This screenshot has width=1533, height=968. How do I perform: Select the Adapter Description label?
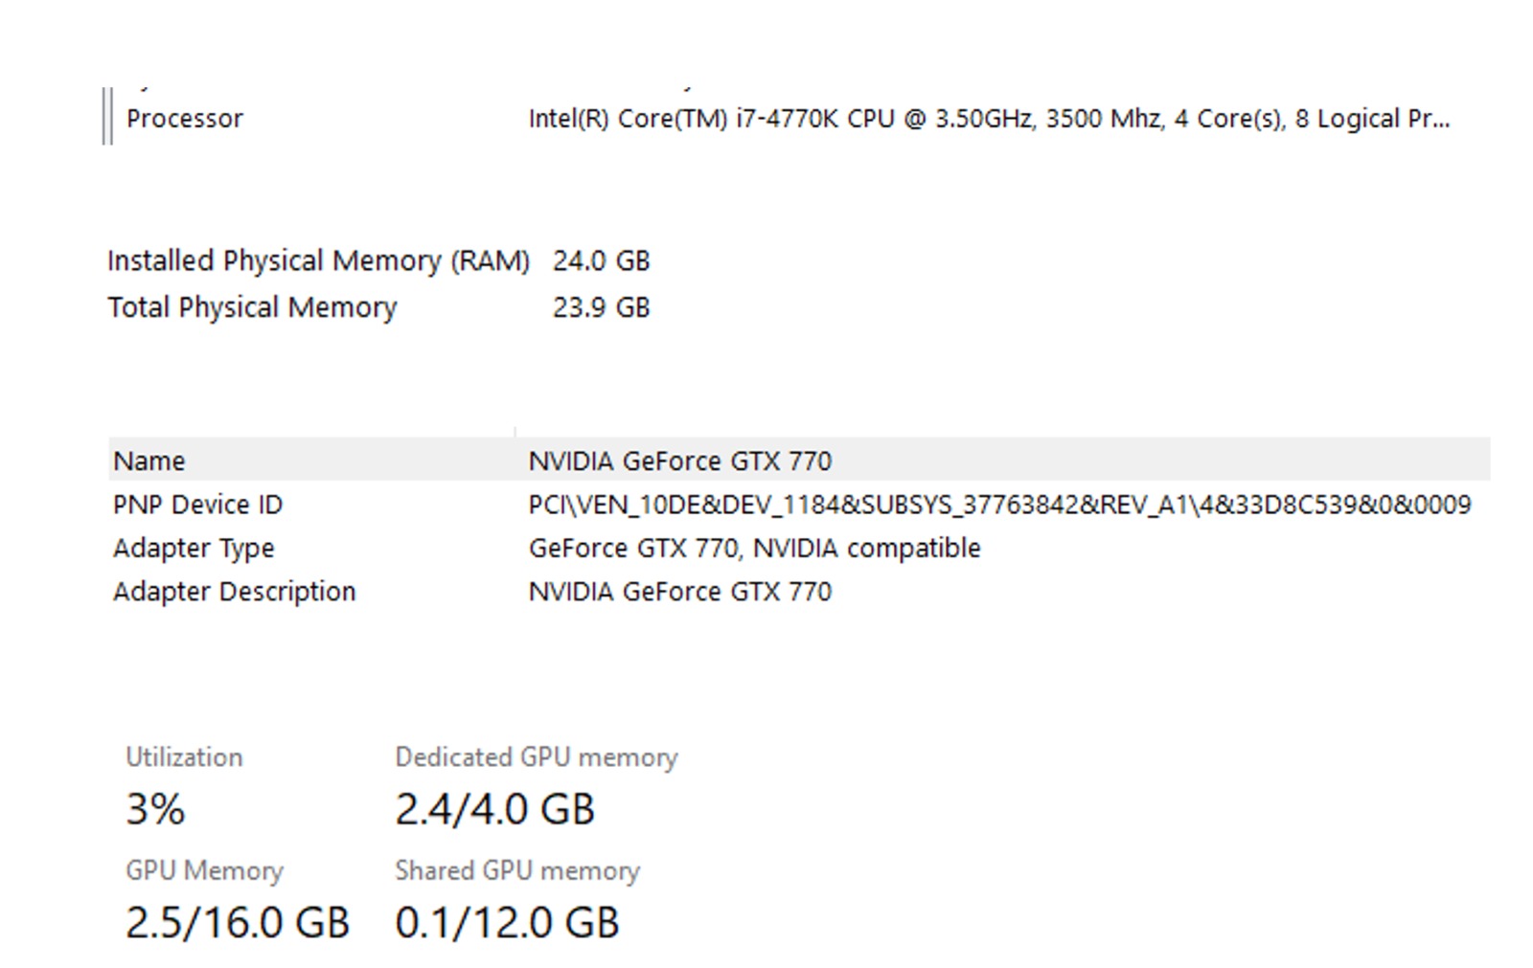(x=234, y=592)
